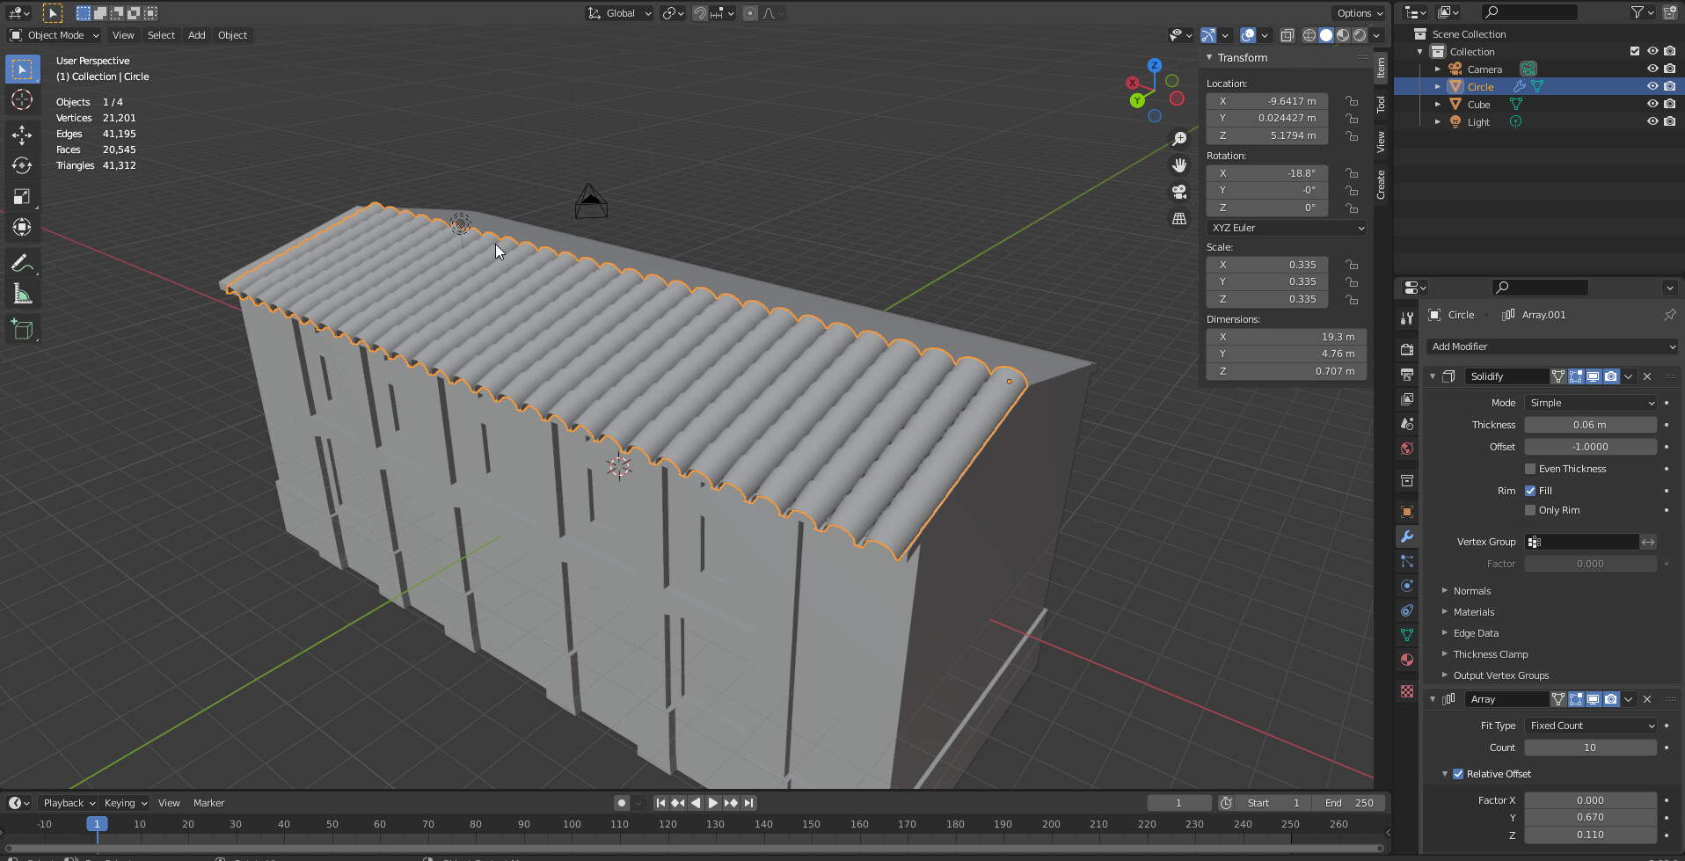This screenshot has width=1685, height=861.
Task: Open the Modifier properties wrench tab
Action: pos(1407,536)
